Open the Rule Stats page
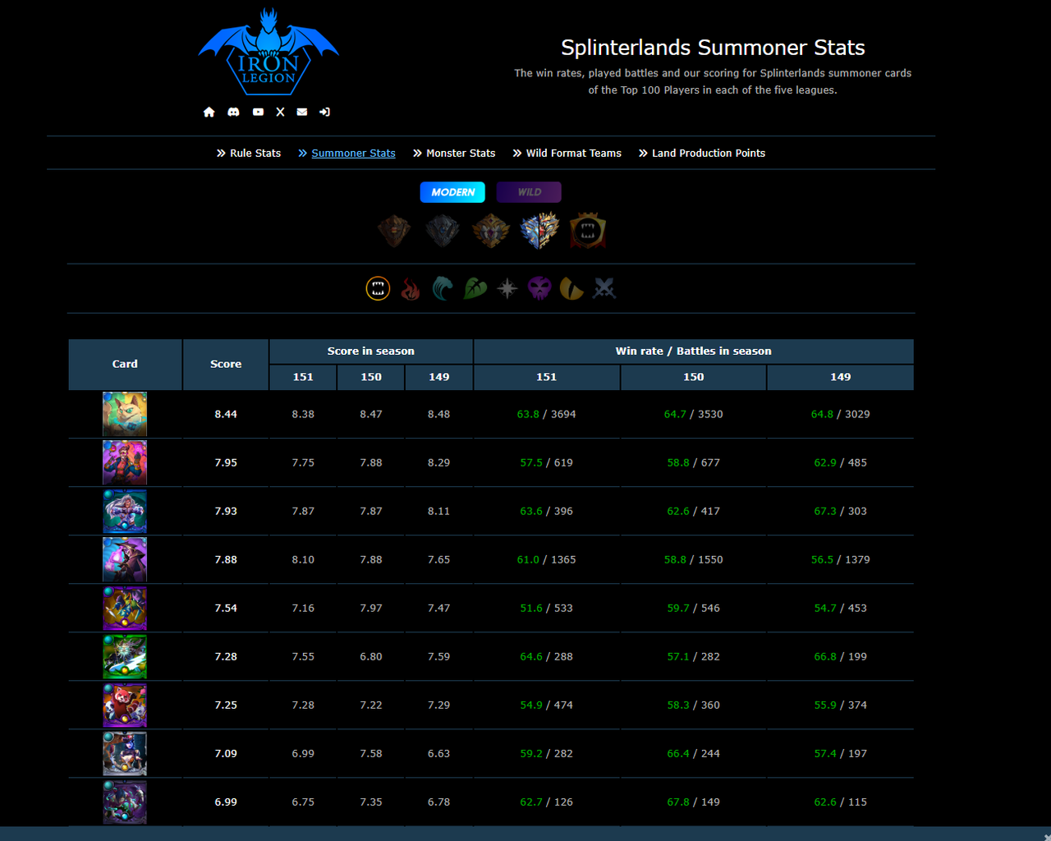 (x=249, y=154)
